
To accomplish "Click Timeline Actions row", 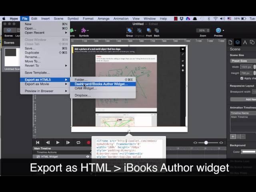I will click(x=62, y=152).
